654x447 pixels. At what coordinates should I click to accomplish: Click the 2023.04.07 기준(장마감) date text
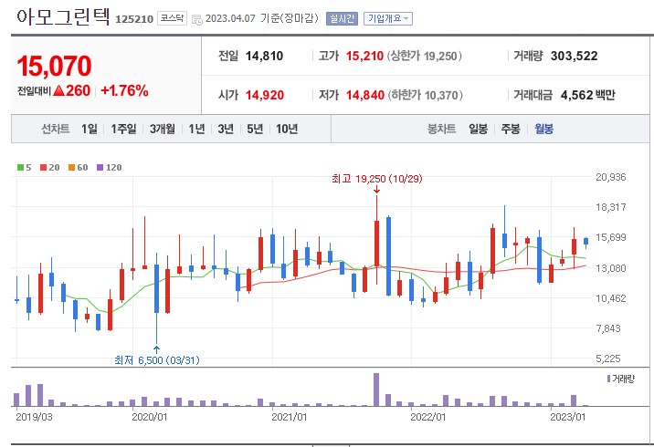(x=262, y=18)
